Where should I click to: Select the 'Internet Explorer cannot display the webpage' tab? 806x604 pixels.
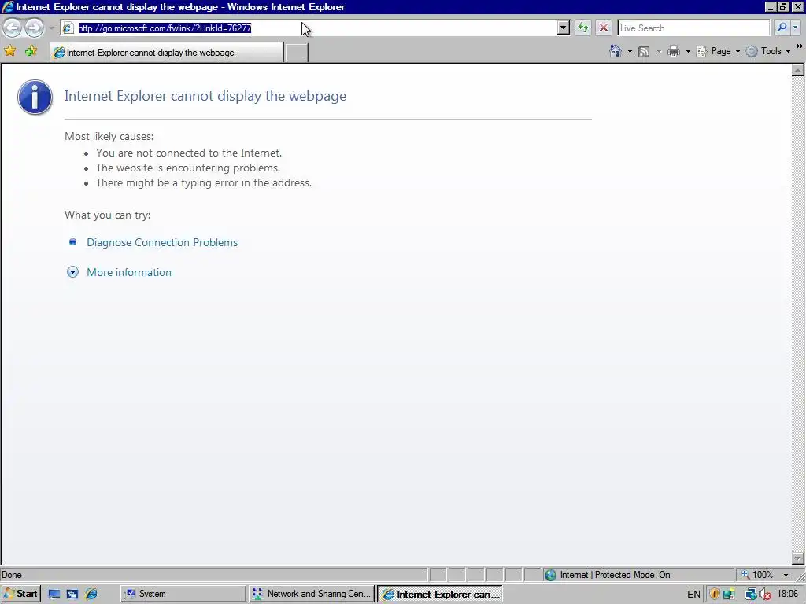tap(166, 53)
